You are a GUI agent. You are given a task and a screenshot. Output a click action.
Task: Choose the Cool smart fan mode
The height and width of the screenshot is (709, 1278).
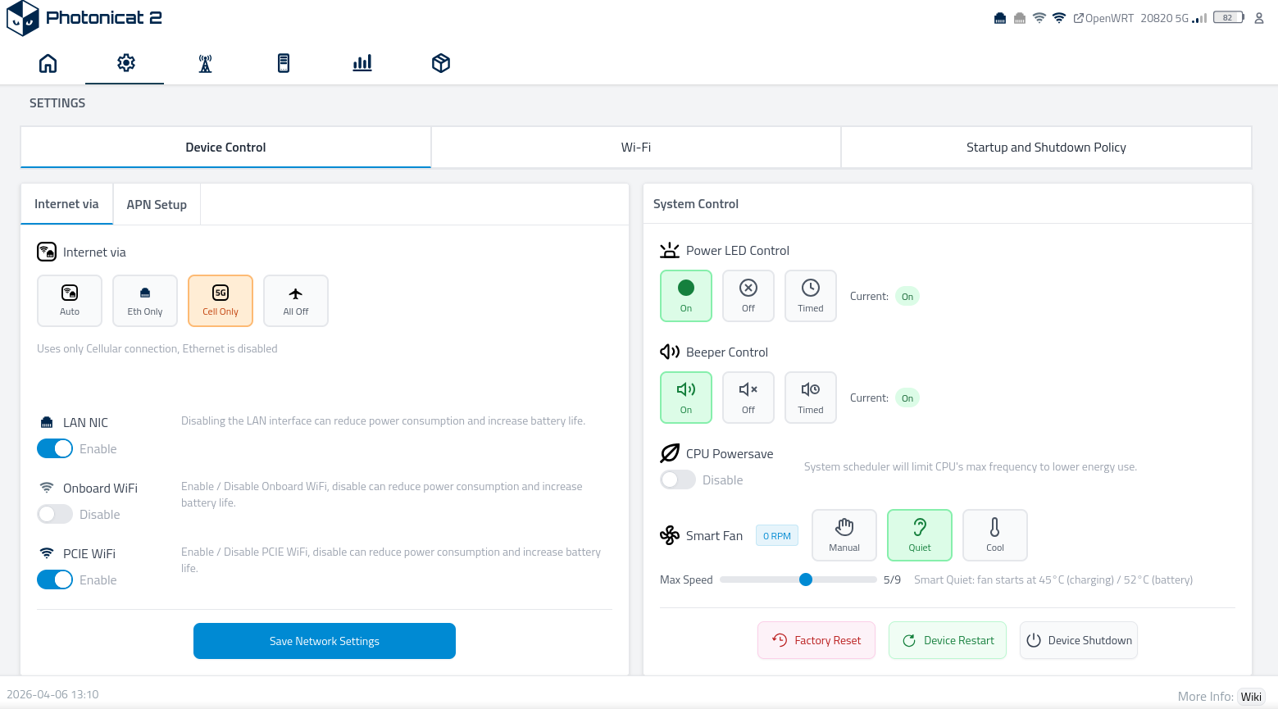click(x=995, y=535)
